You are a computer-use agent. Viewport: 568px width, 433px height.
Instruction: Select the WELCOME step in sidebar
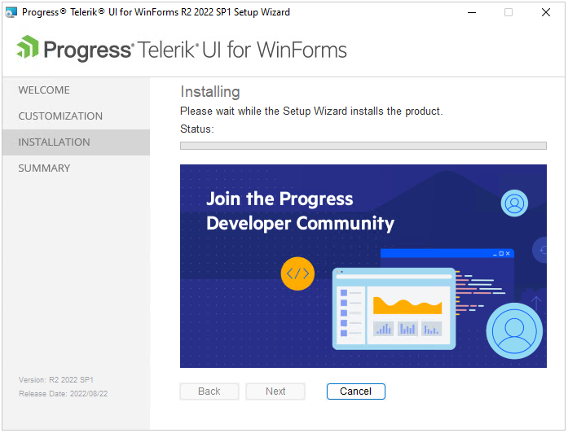tap(44, 90)
